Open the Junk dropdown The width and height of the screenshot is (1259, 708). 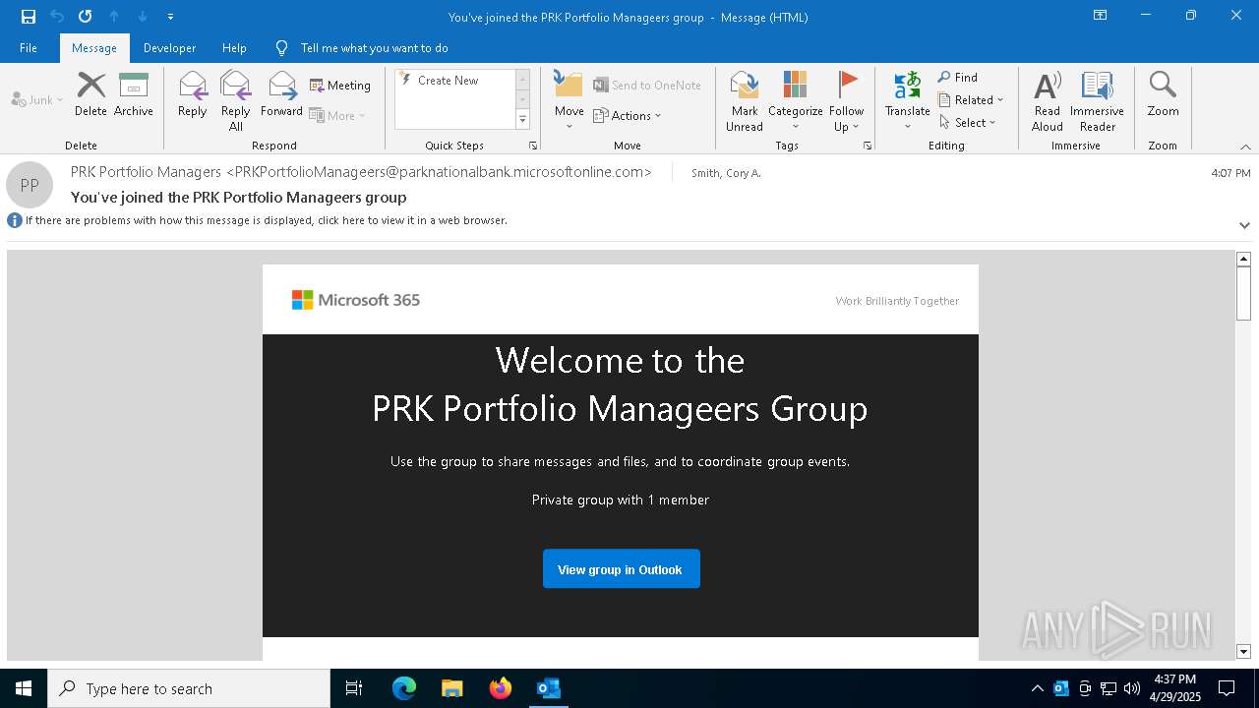(37, 99)
